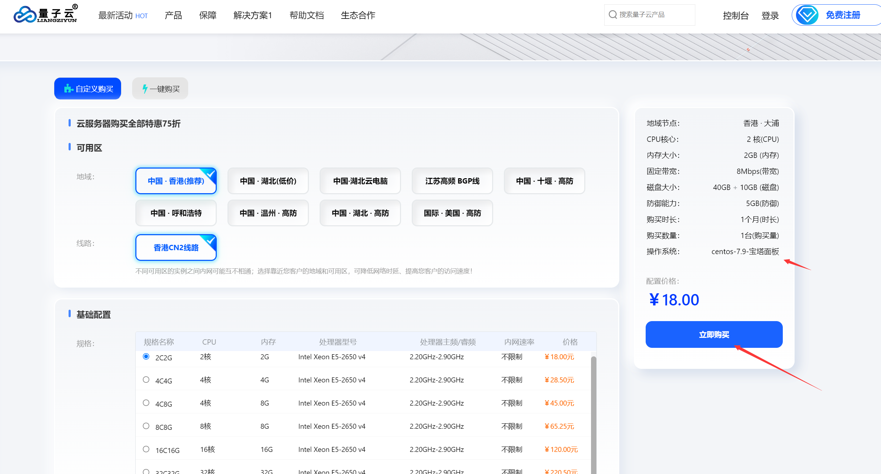Click the 立即购买 purchase button

click(x=714, y=334)
